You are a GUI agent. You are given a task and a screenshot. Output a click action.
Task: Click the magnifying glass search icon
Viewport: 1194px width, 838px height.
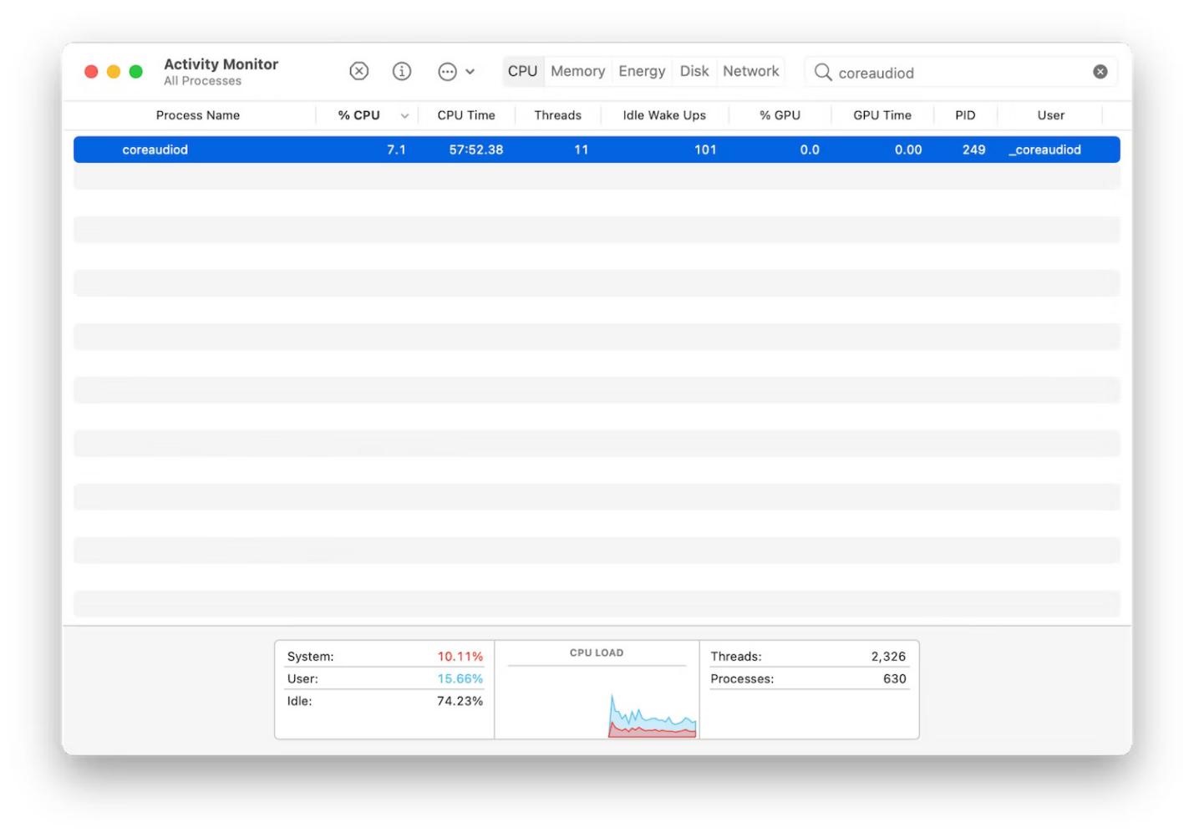pos(822,73)
